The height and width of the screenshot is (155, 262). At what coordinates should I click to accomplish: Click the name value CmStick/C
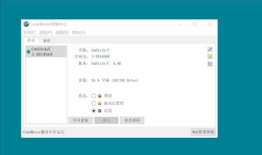(100, 50)
